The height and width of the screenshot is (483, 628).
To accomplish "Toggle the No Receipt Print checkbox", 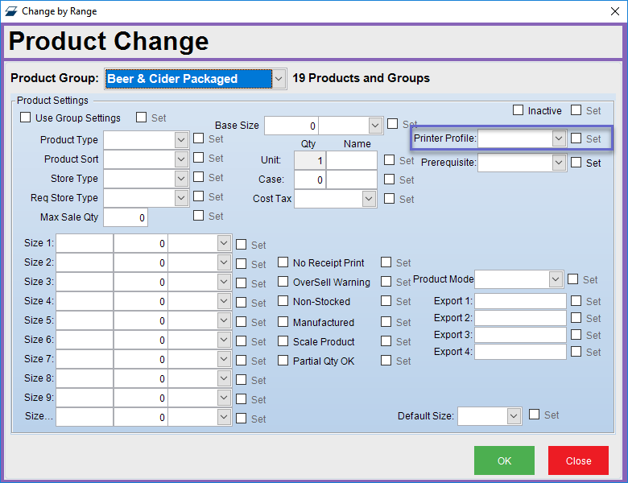I will point(283,262).
